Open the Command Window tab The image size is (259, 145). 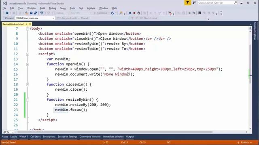tap(90, 137)
